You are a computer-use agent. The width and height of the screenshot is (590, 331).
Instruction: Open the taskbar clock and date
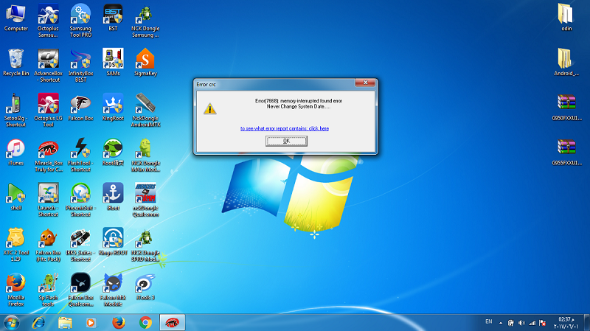pyautogui.click(x=566, y=323)
